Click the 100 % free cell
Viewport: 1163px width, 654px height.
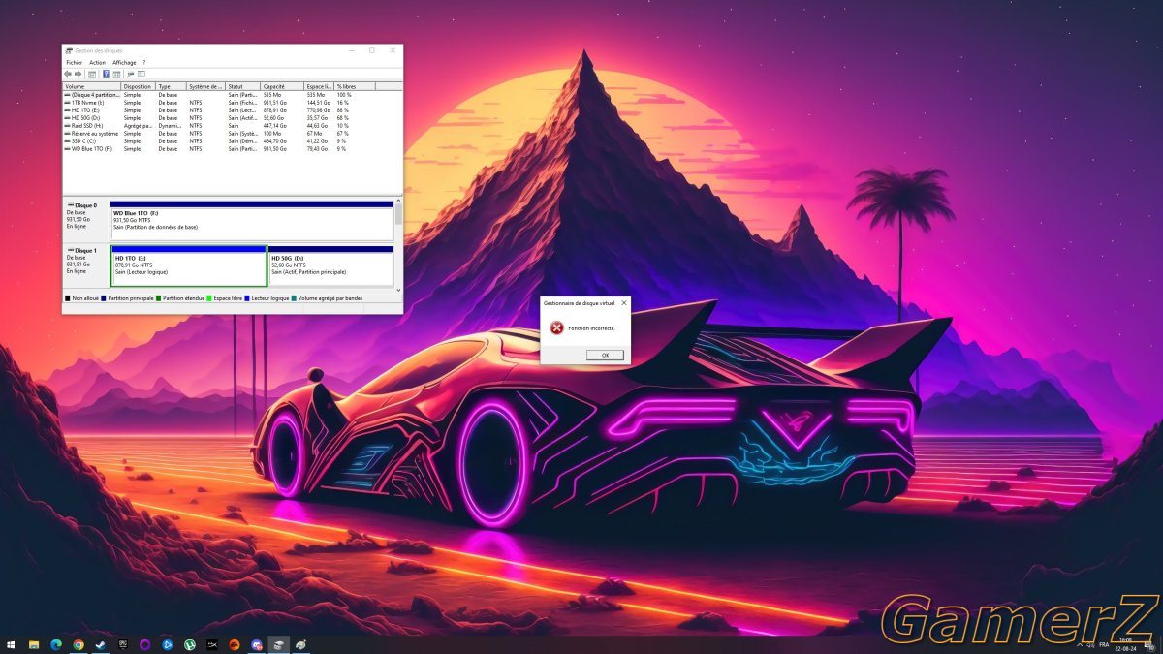tap(344, 95)
